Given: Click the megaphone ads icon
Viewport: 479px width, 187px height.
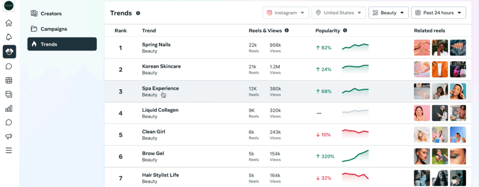Looking at the screenshot, I should pos(9,137).
